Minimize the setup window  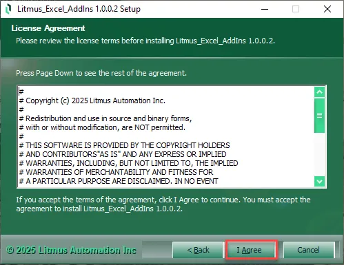265,9
